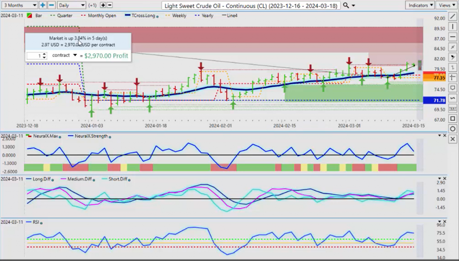459x261 pixels.
Task: Click the blue plus zoom-in button
Action: click(43, 5)
